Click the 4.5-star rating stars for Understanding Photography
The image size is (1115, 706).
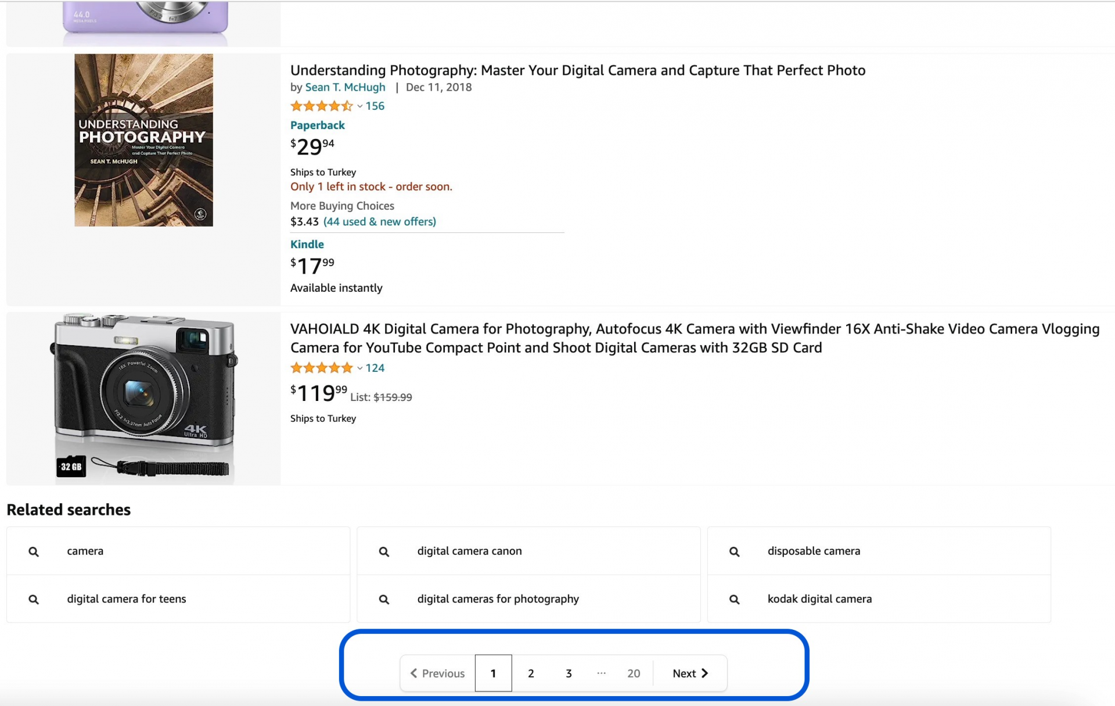click(x=321, y=106)
